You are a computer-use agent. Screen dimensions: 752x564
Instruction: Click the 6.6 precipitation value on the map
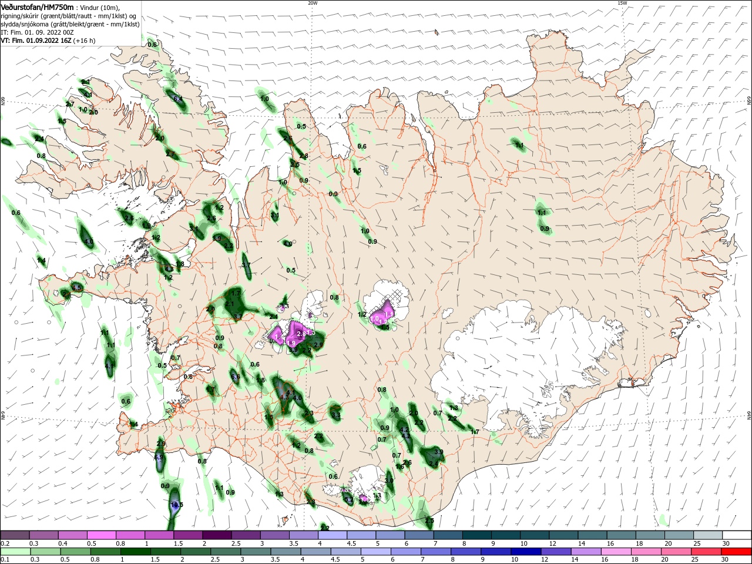click(x=235, y=377)
